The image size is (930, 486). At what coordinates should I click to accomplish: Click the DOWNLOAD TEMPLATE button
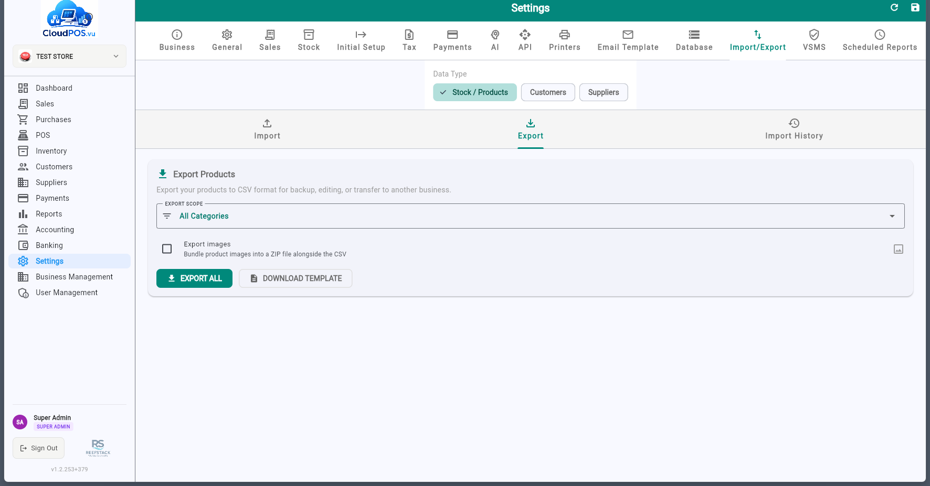point(295,278)
